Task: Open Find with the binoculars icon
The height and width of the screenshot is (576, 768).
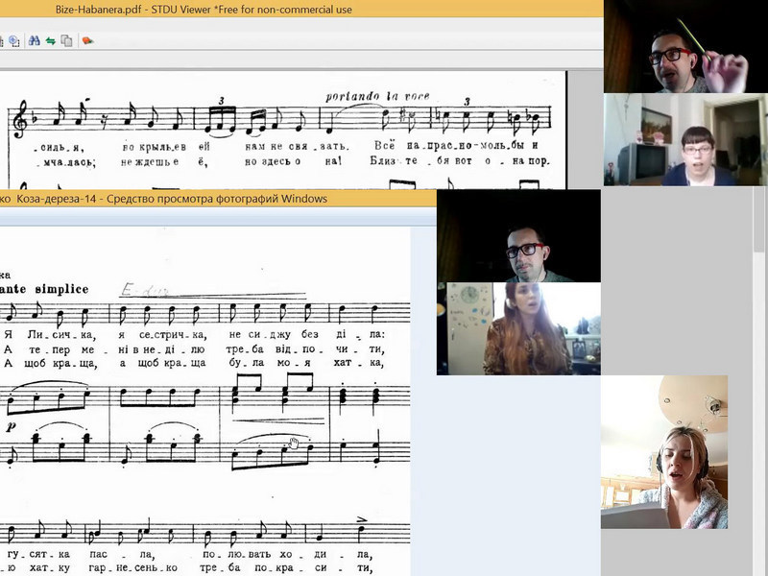Action: coord(34,40)
